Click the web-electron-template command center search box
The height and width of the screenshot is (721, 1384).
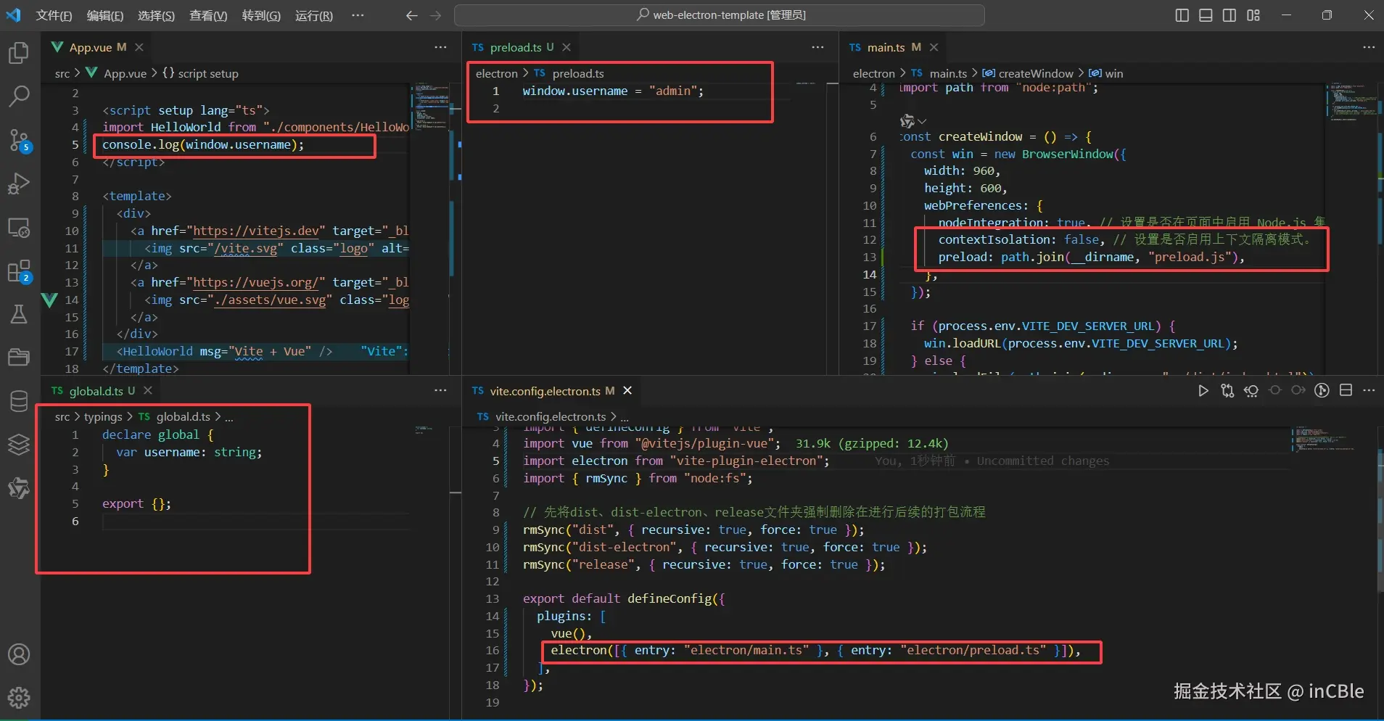coord(720,15)
